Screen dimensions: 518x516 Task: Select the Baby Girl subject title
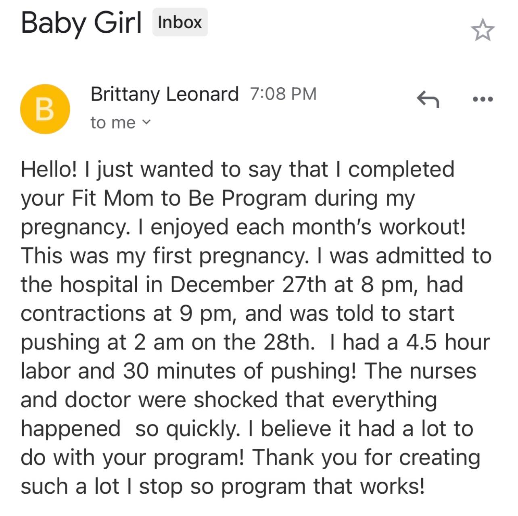click(81, 22)
